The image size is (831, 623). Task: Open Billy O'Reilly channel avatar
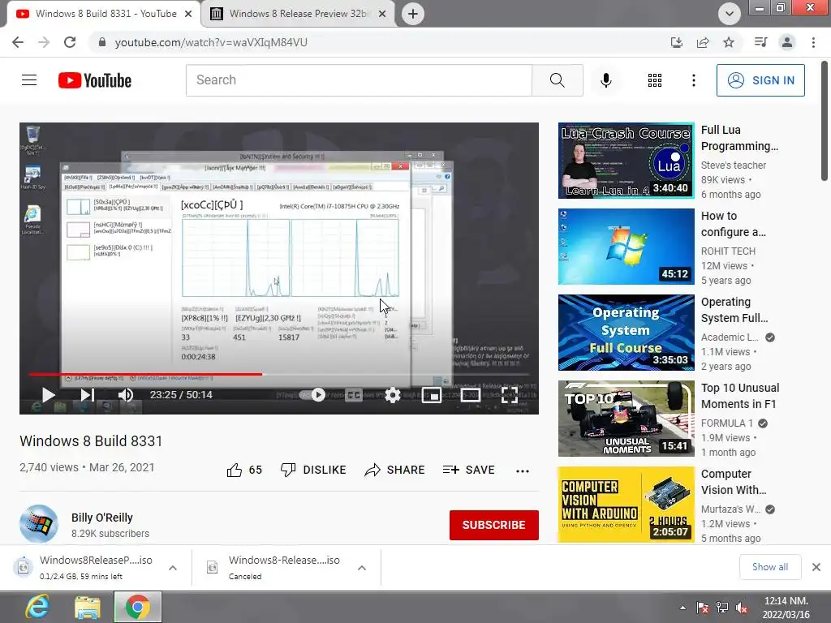(x=39, y=524)
